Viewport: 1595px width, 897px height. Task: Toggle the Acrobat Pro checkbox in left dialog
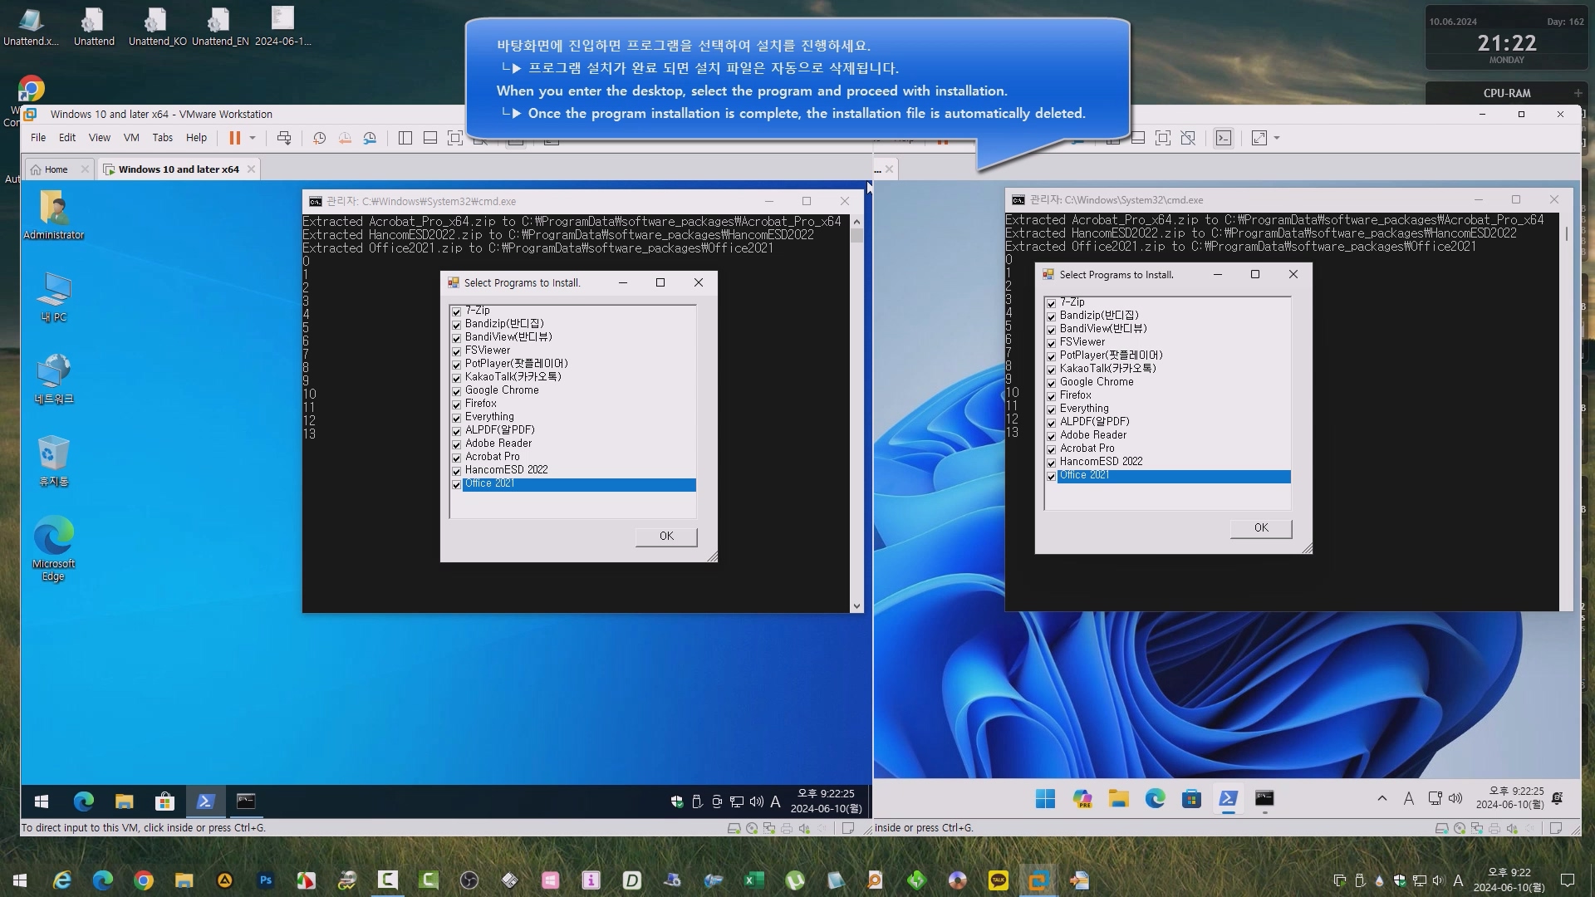pyautogui.click(x=456, y=458)
